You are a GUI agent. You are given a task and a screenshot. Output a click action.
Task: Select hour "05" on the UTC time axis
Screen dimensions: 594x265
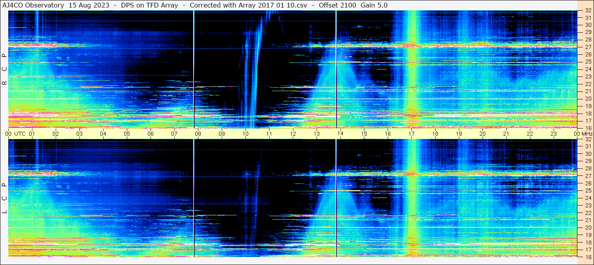(x=127, y=134)
